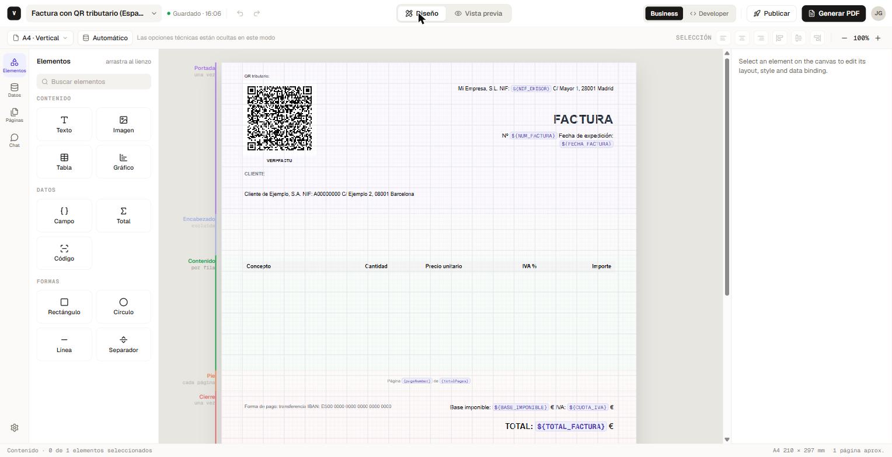The image size is (892, 457).
Task: Click the Buscar elementos search field
Action: pyautogui.click(x=94, y=82)
